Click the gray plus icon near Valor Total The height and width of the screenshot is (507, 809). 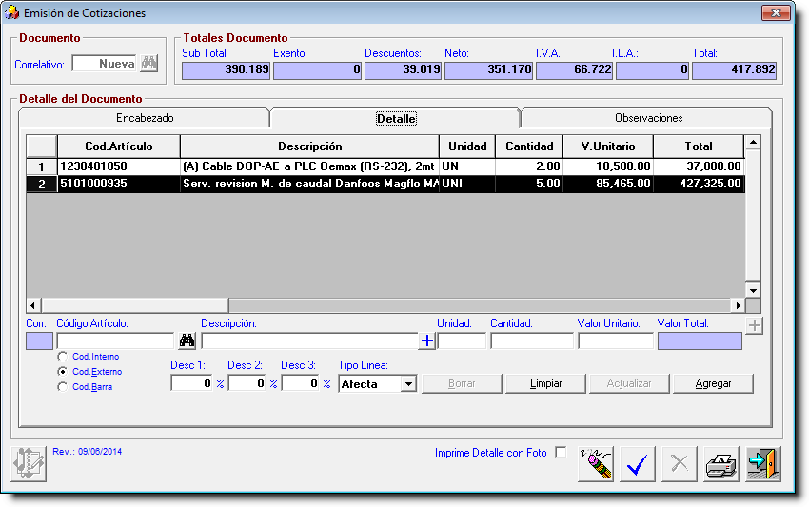754,325
